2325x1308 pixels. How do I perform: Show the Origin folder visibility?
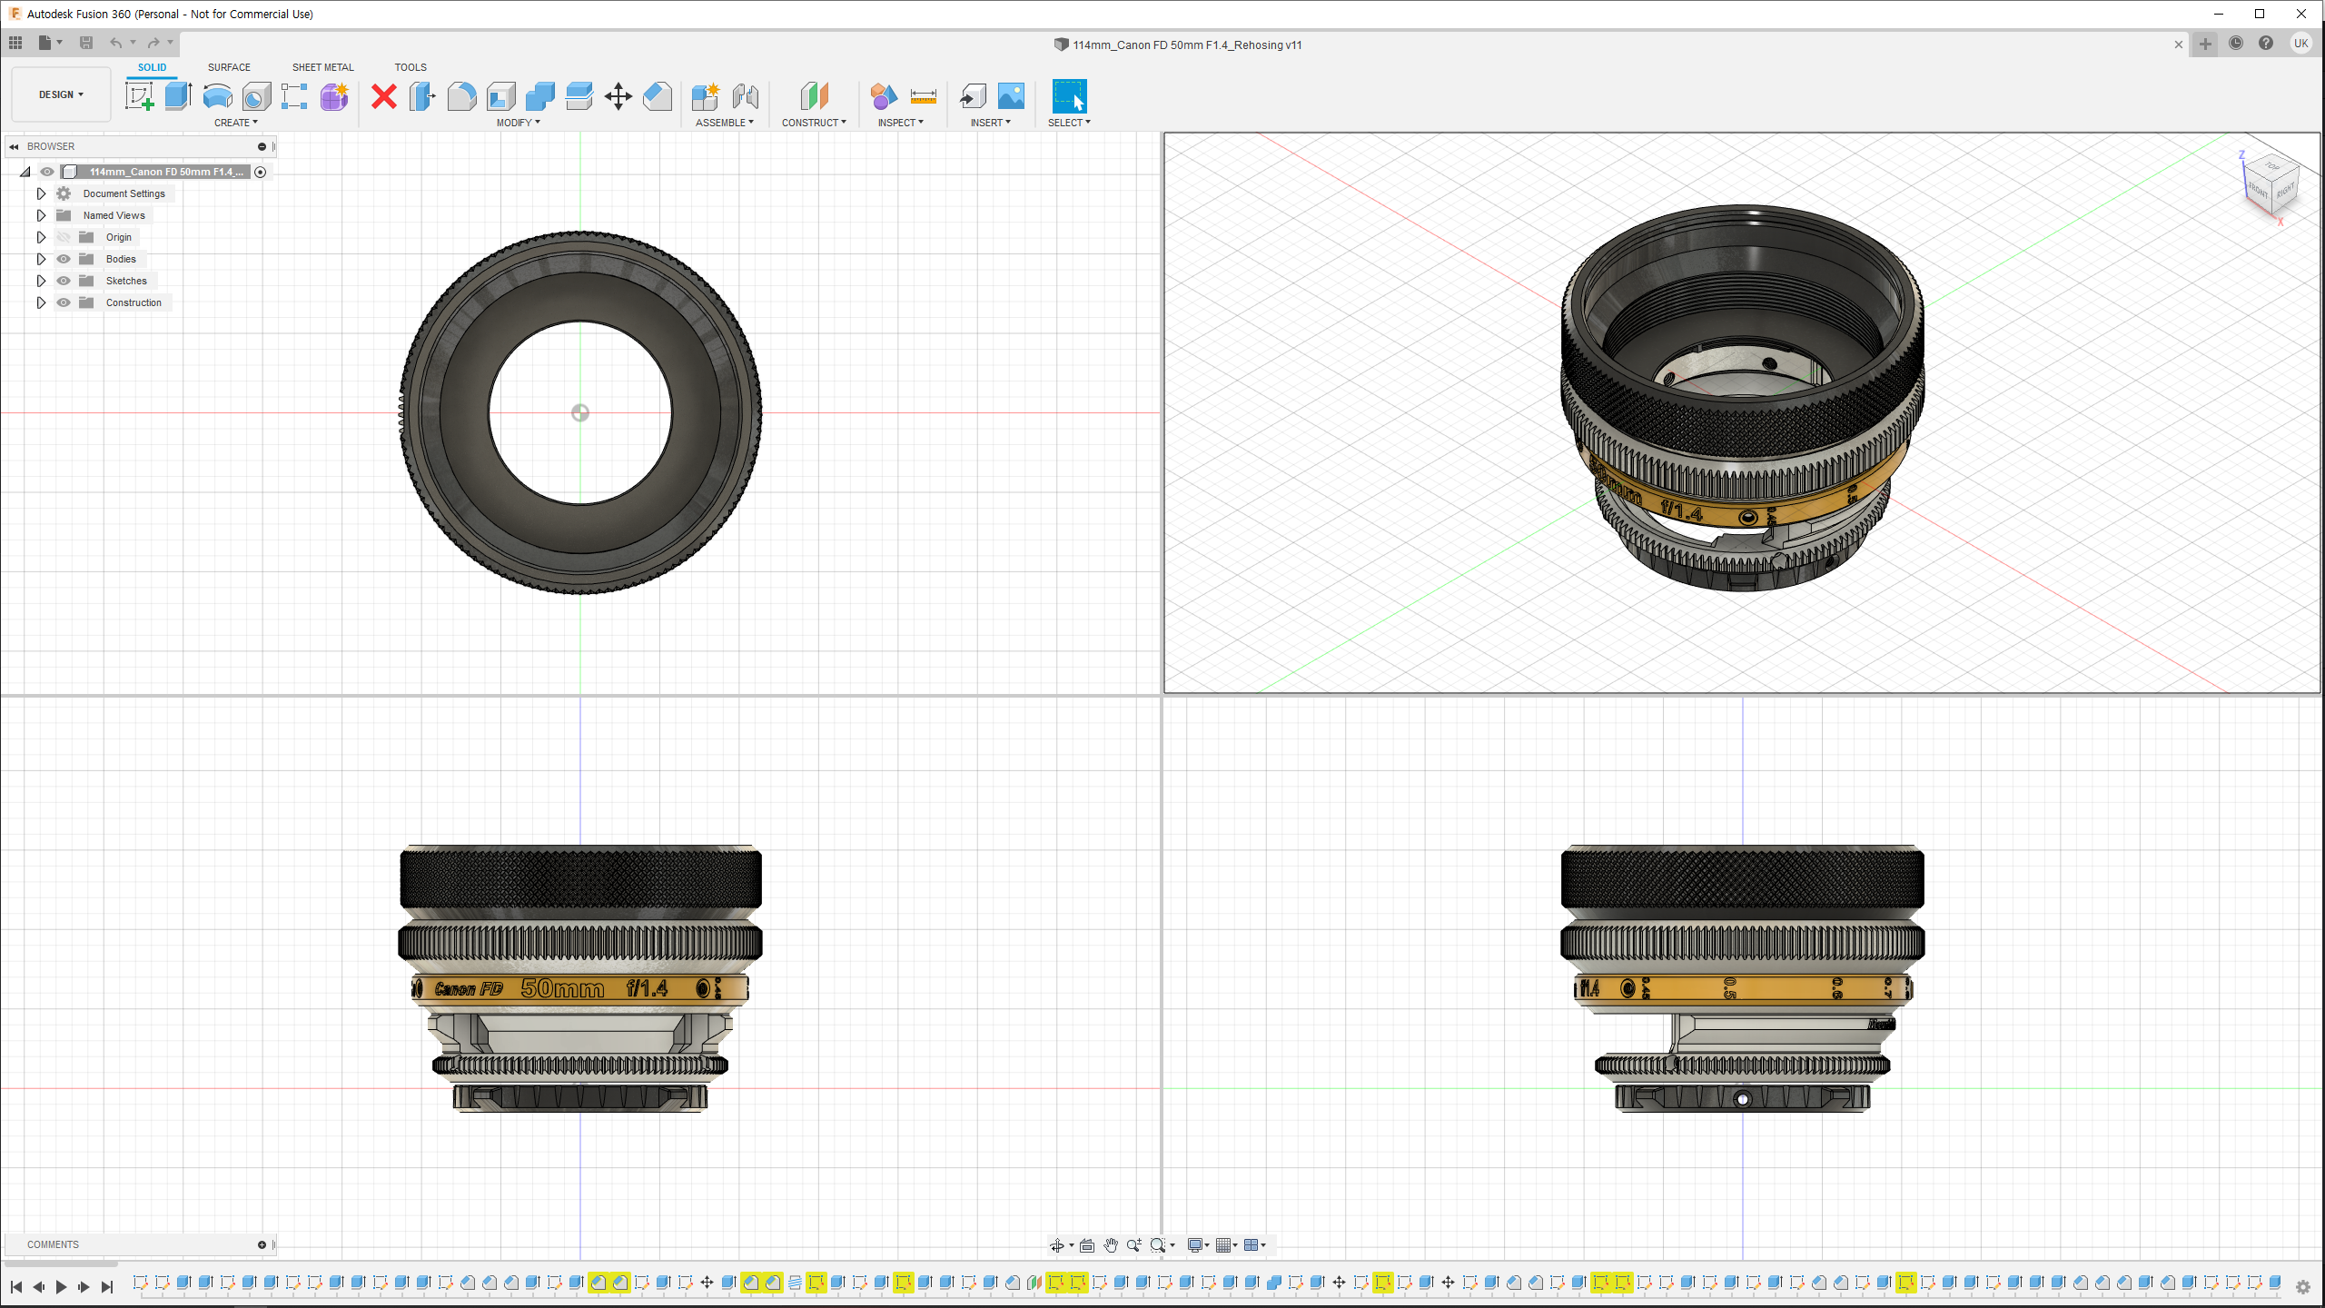(64, 237)
